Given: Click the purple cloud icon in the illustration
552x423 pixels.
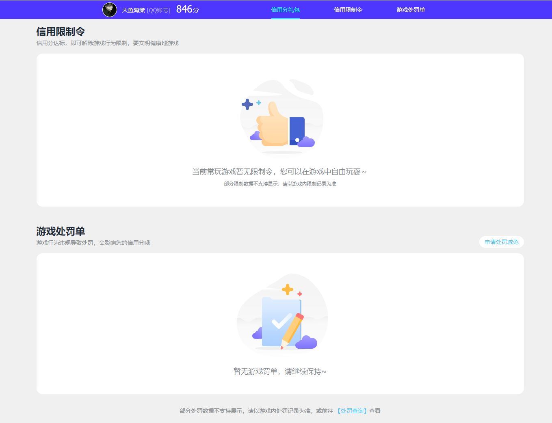Looking at the screenshot, I should [x=307, y=142].
